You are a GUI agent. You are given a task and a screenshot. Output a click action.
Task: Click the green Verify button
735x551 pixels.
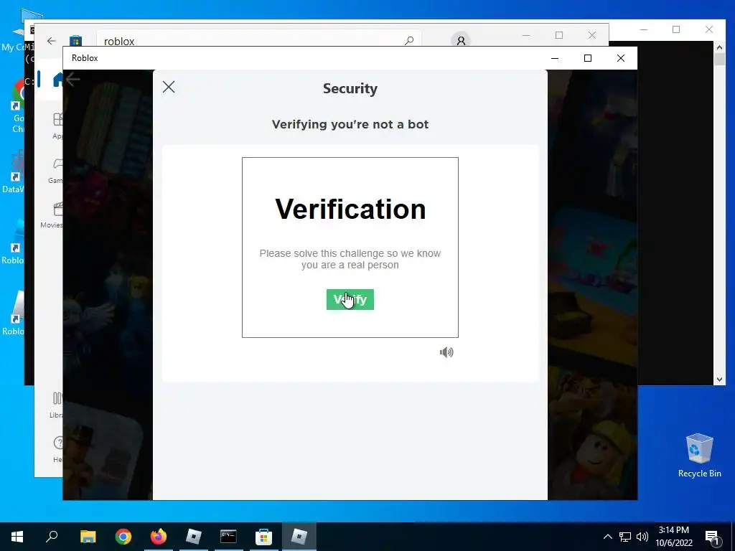tap(350, 299)
